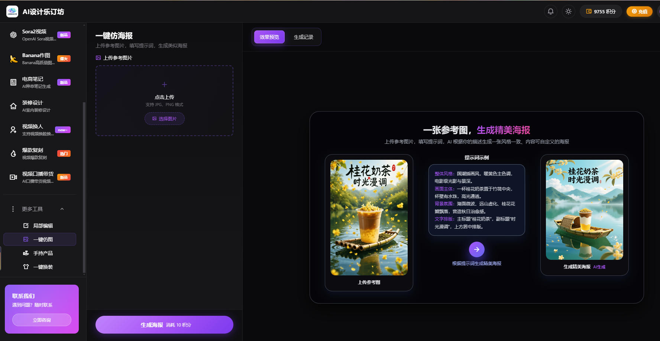Collapse the 更多工具 section chevron

coord(62,209)
